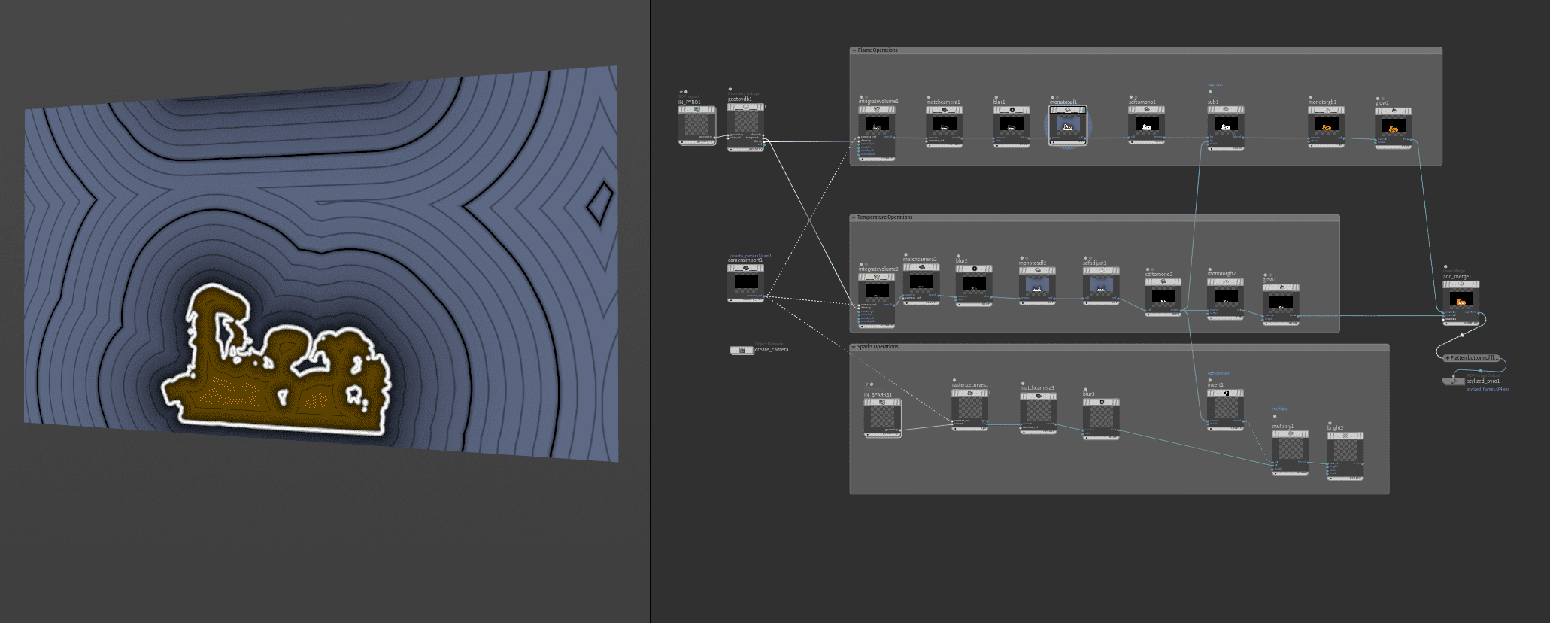Select the geotovdb1 node
Viewport: 1550px width, 623px height.
tap(746, 127)
